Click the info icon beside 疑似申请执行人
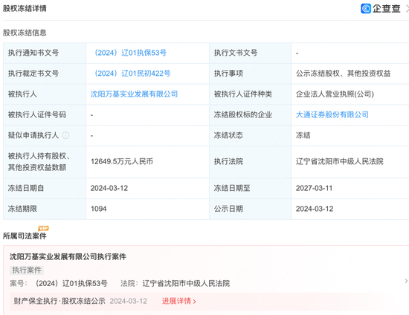409x315 pixels. click(65, 135)
